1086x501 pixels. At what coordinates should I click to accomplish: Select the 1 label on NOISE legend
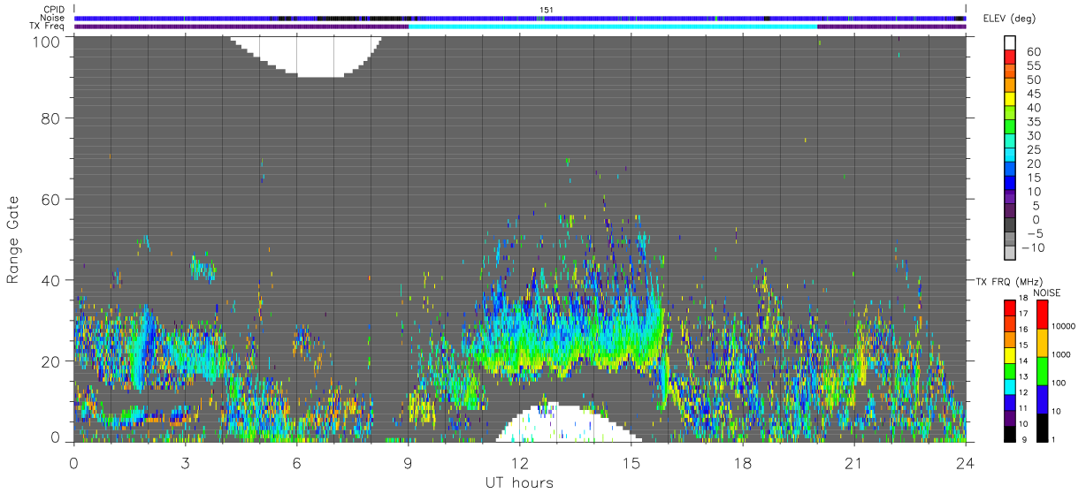[1052, 439]
